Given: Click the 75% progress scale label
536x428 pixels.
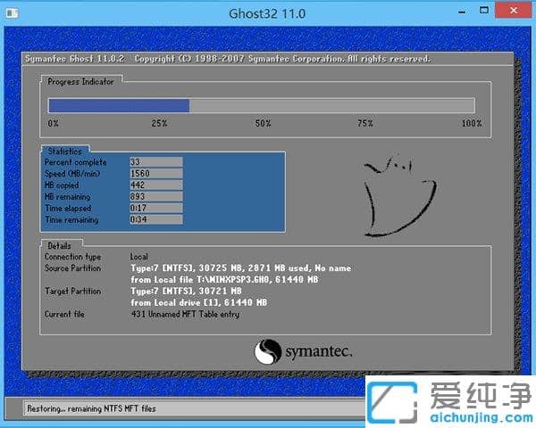Looking at the screenshot, I should pyautogui.click(x=365, y=123).
